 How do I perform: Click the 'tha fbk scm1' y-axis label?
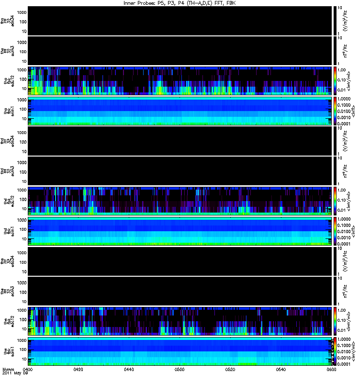[x=9, y=111]
